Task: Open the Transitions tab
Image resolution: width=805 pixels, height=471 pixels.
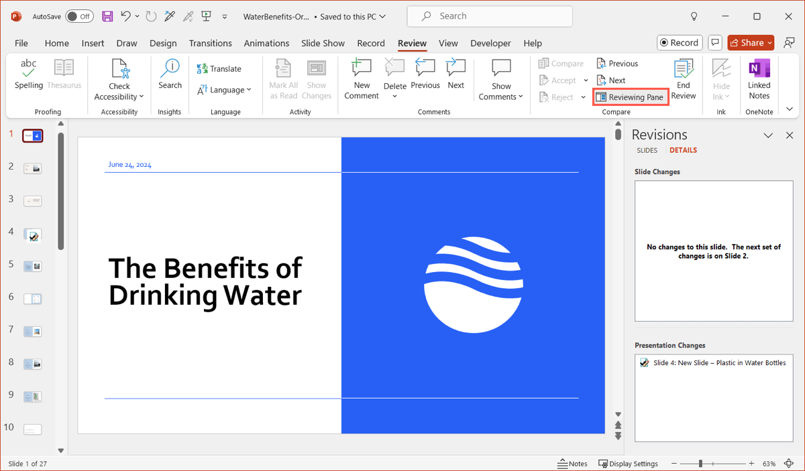Action: (x=210, y=43)
